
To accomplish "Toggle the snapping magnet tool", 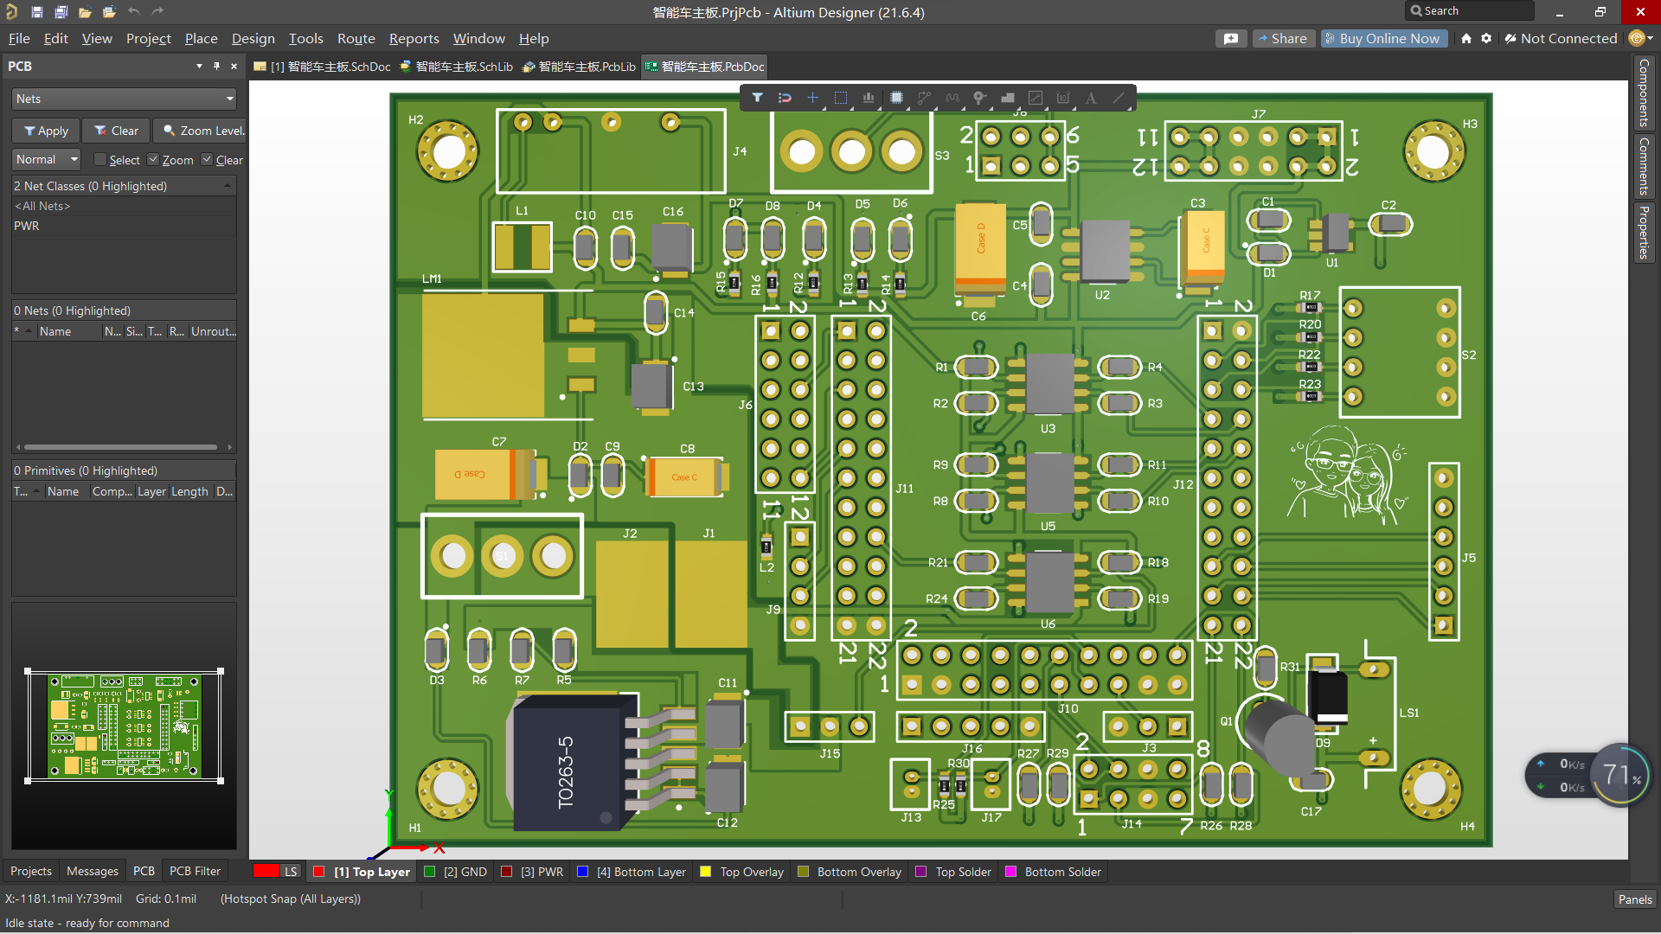I will (785, 98).
